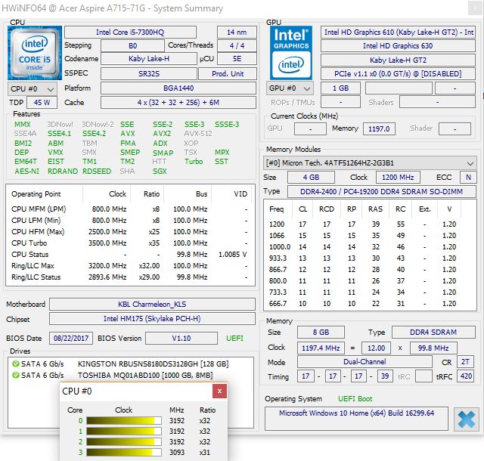Click green status icon for TOSHIBA drive

[15, 375]
